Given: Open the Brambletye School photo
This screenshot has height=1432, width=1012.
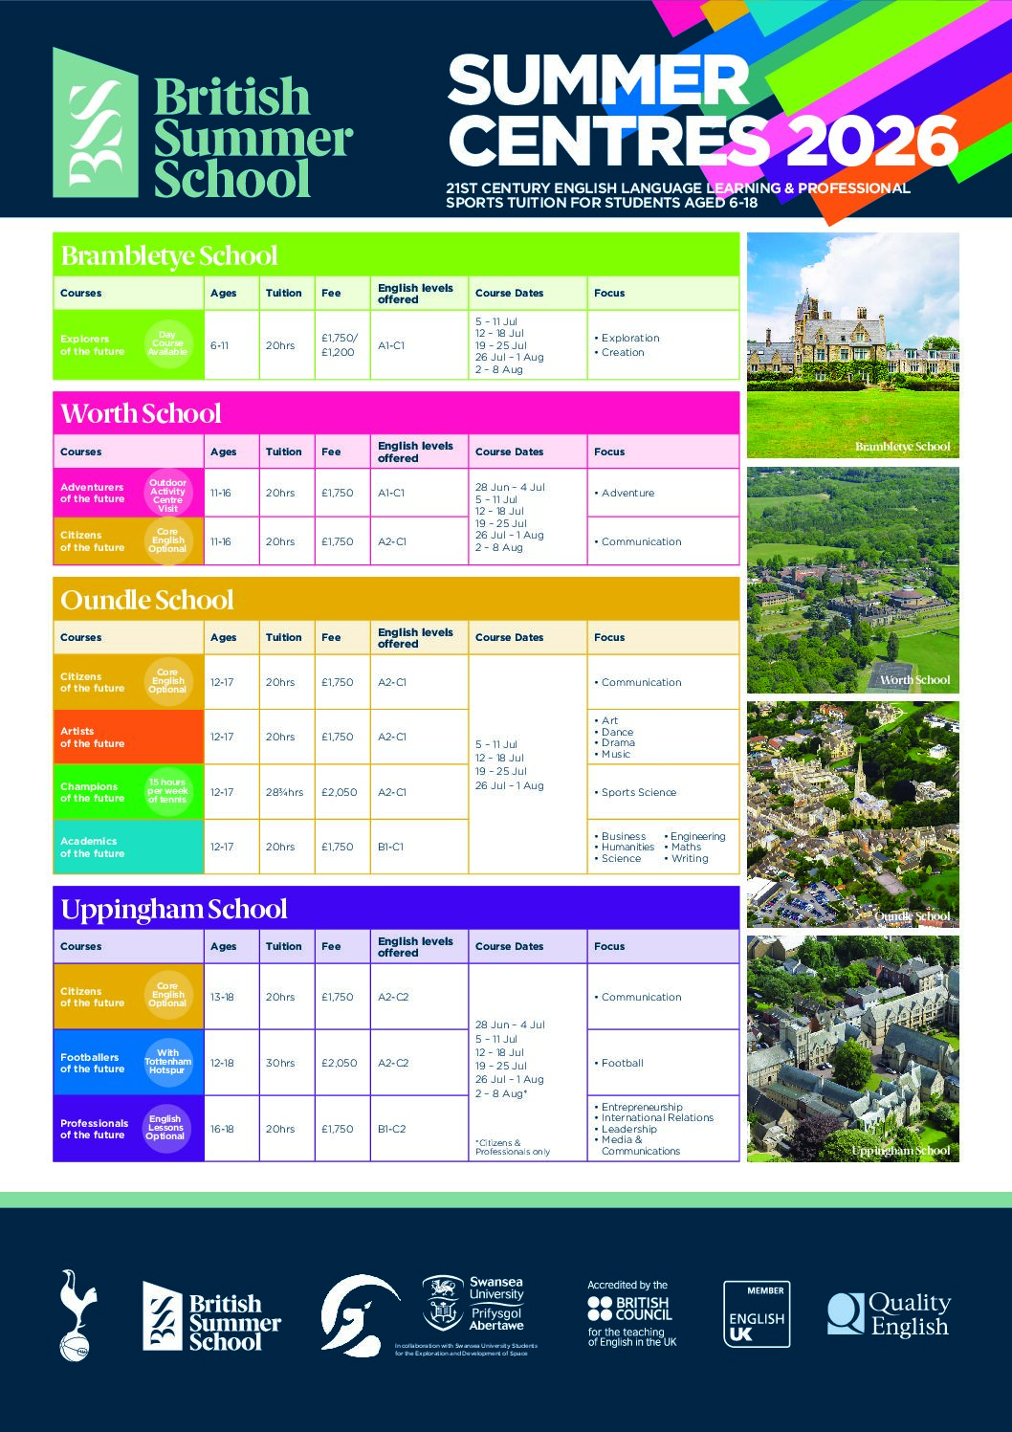Looking at the screenshot, I should click(852, 345).
